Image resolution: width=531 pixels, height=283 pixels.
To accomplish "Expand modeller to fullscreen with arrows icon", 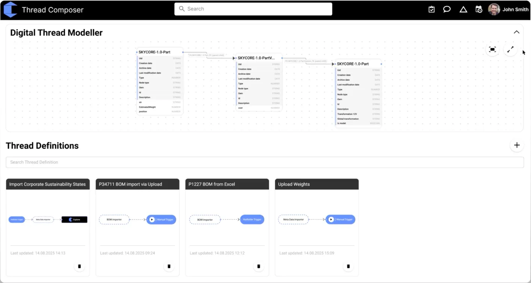I will [x=510, y=49].
